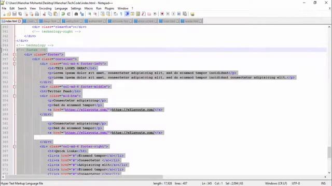Click horizontal scrollbar thumb

[84, 177]
